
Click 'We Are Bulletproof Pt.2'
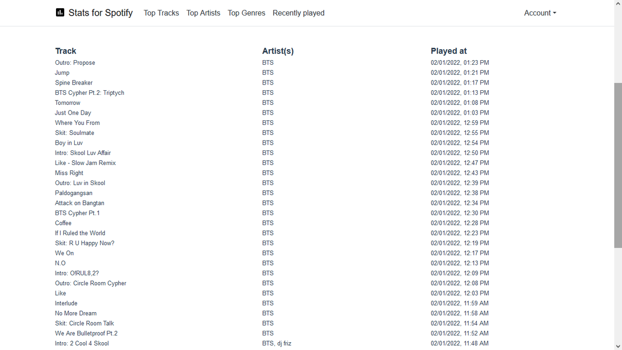[x=86, y=333]
